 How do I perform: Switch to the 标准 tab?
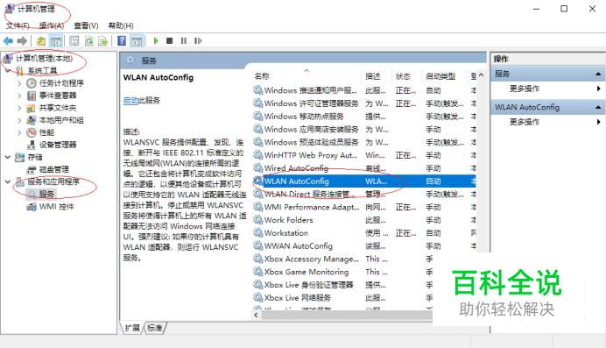pyautogui.click(x=155, y=328)
